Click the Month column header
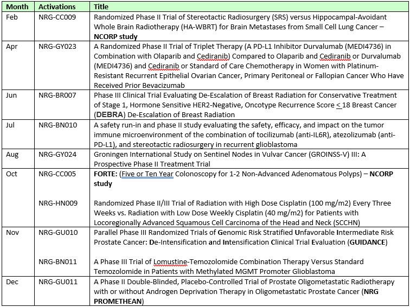The image size is (410, 307). (17, 7)
